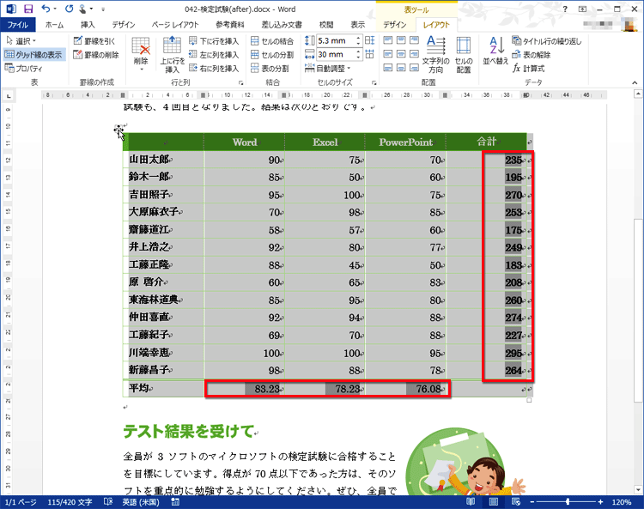Click 表の分割 split table

(270, 69)
